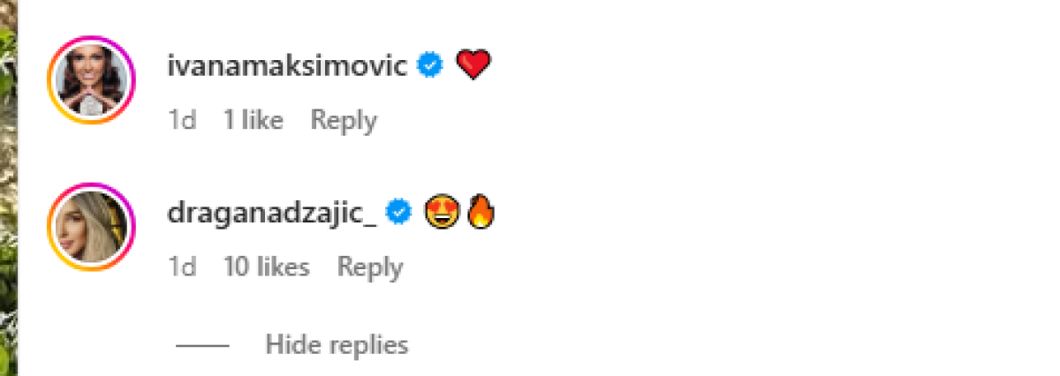
Task: Reply to draganadzajic_'s comment
Action: coord(371,267)
